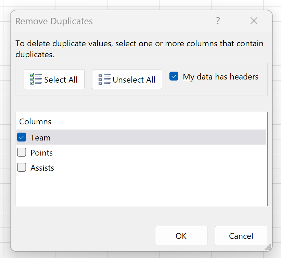Image resolution: width=281 pixels, height=258 pixels.
Task: Click the Select All button
Action: point(54,79)
